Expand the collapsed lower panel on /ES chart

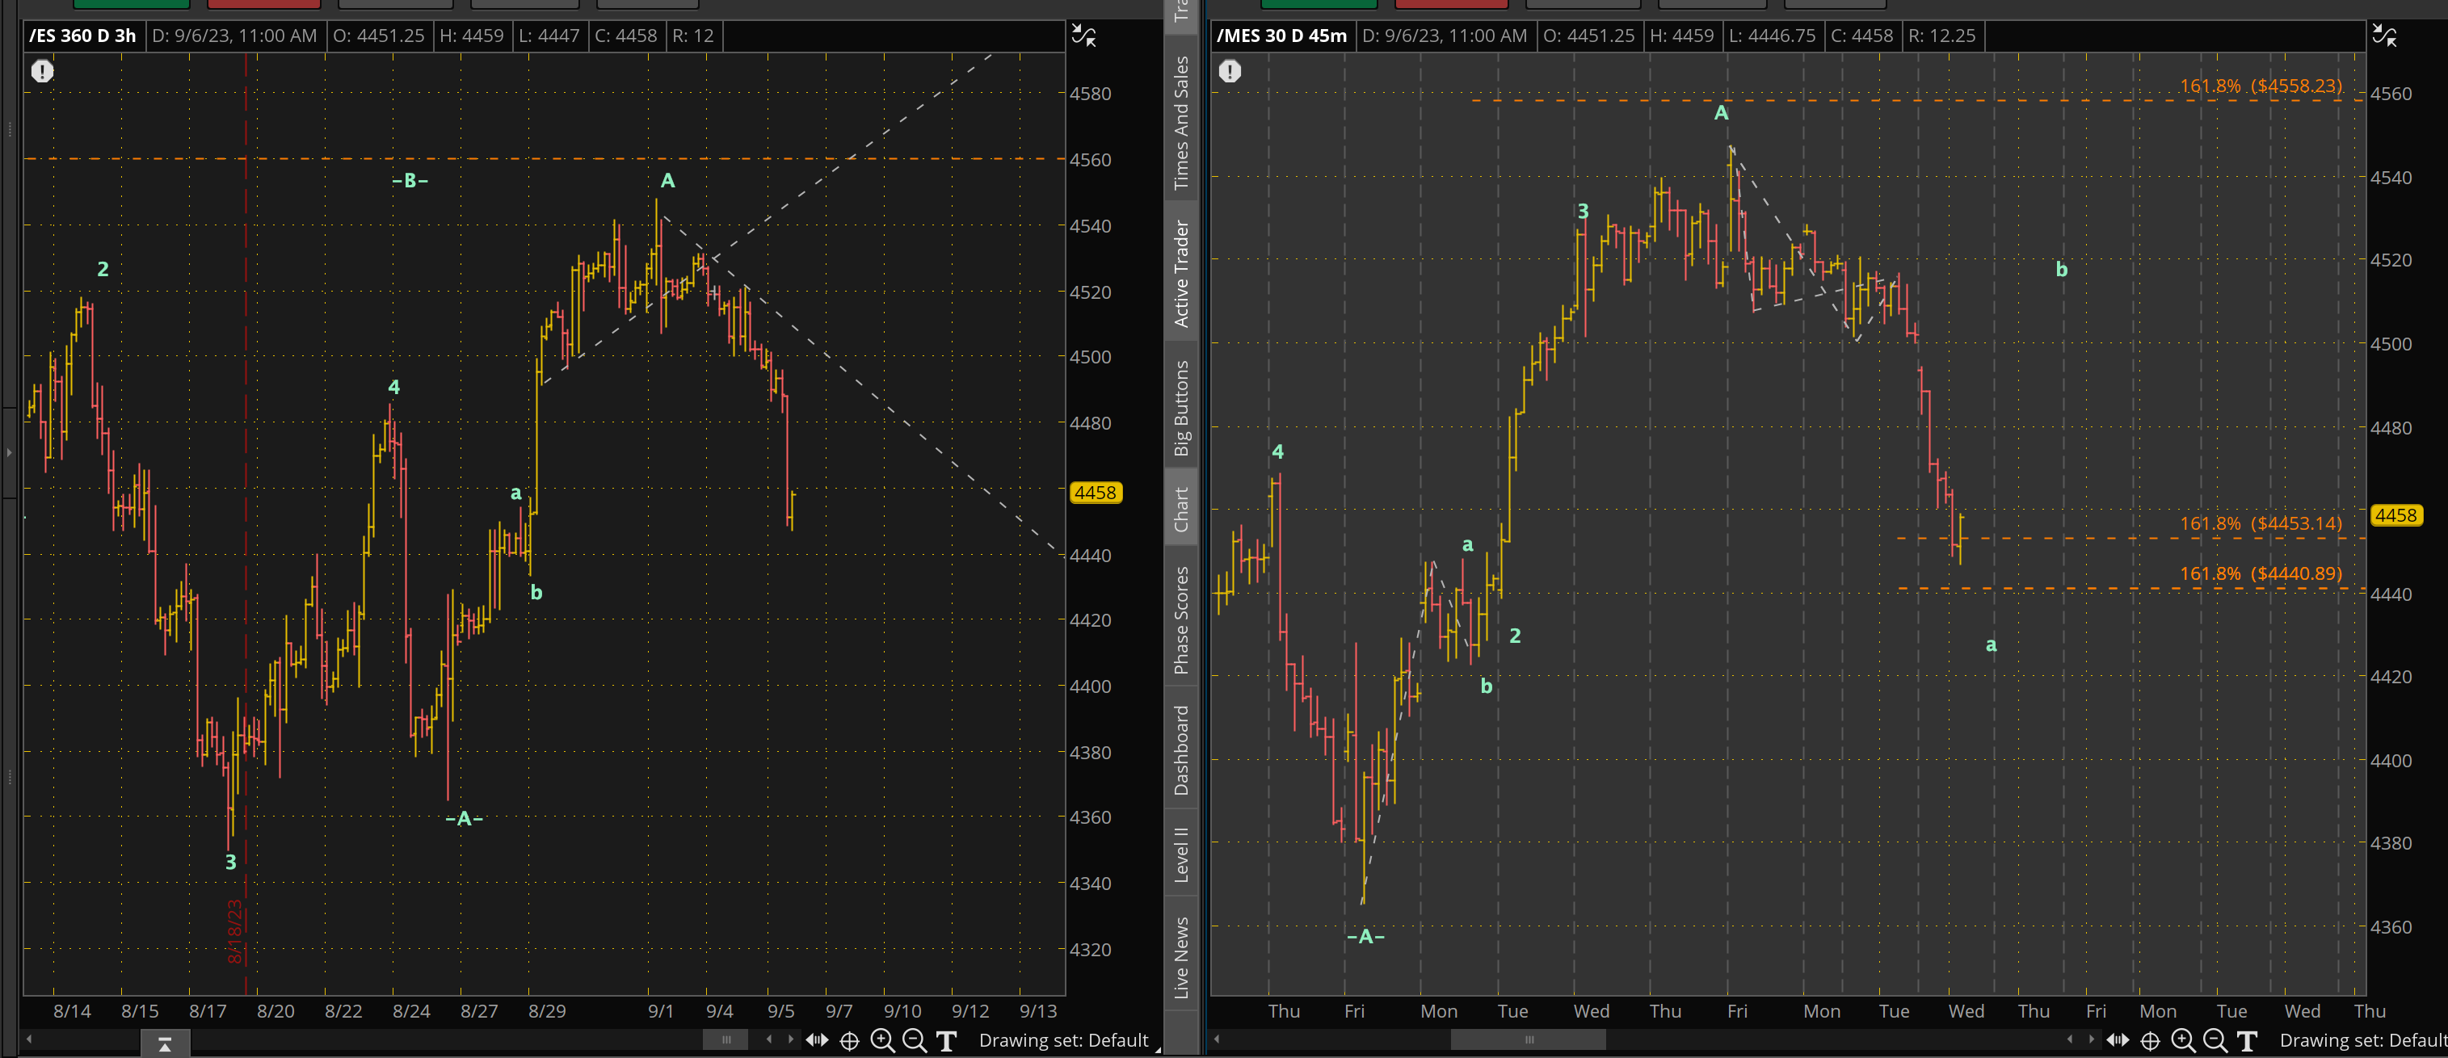click(164, 1045)
